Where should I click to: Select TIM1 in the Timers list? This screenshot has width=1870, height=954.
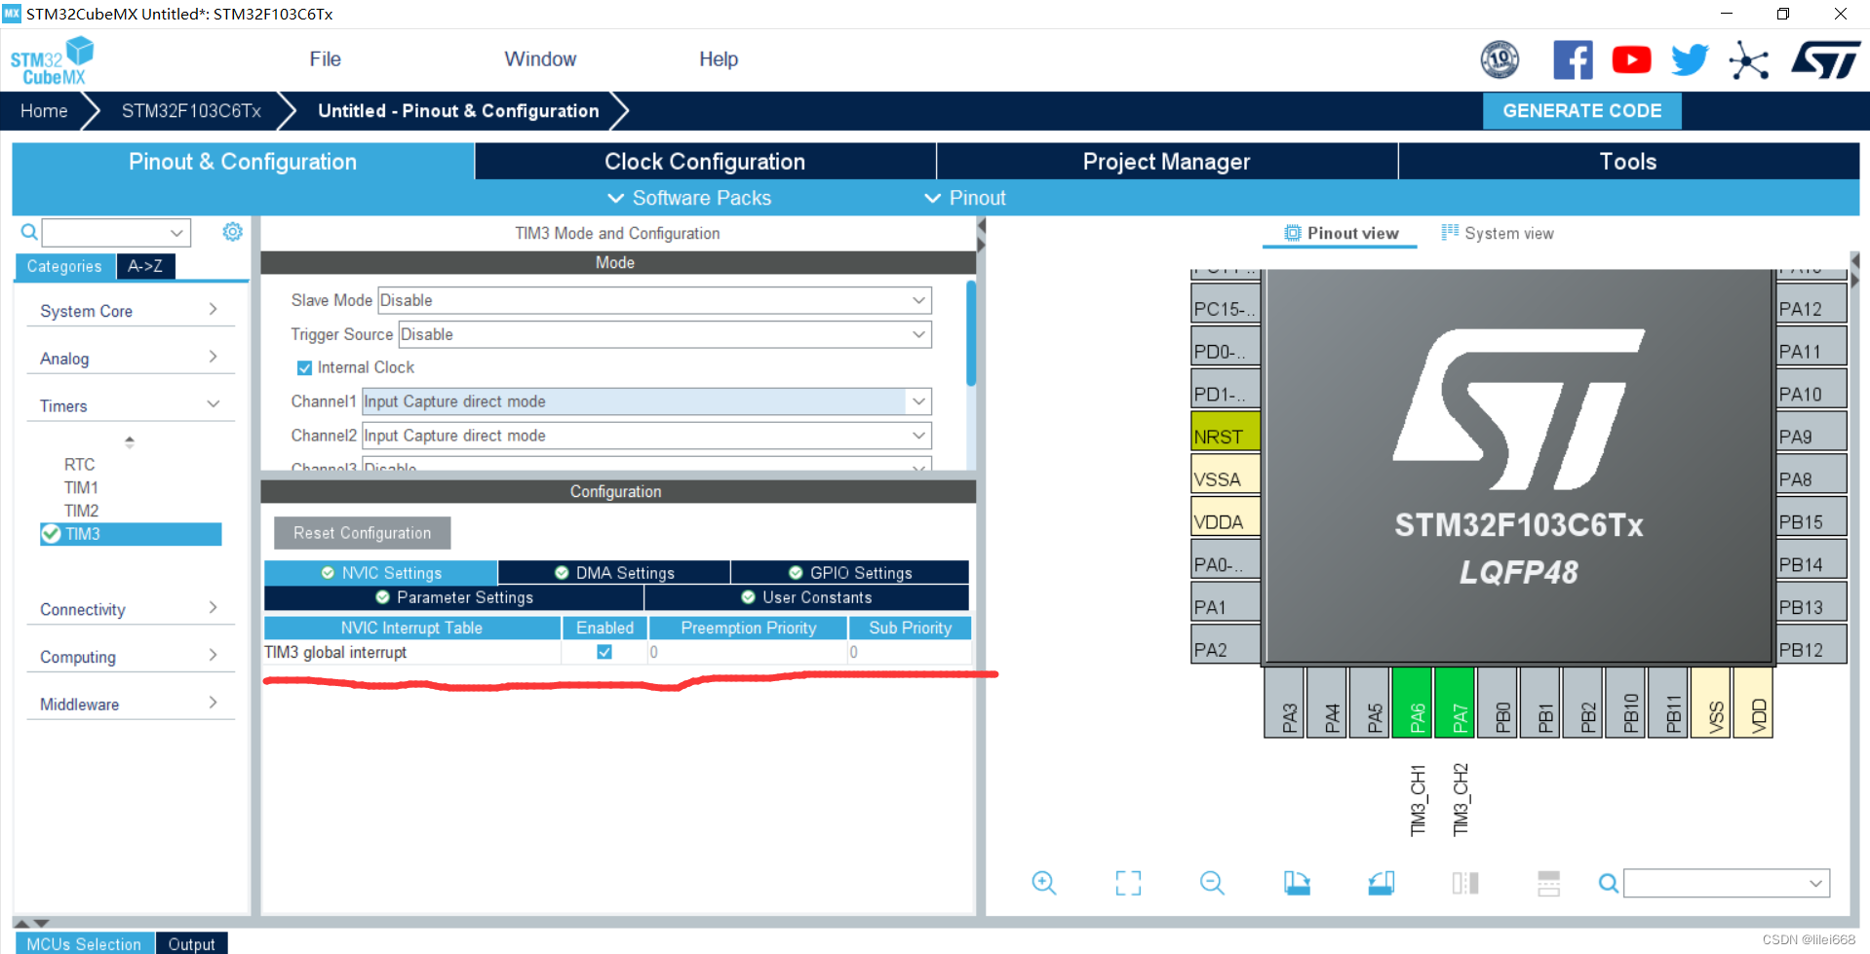[81, 487]
